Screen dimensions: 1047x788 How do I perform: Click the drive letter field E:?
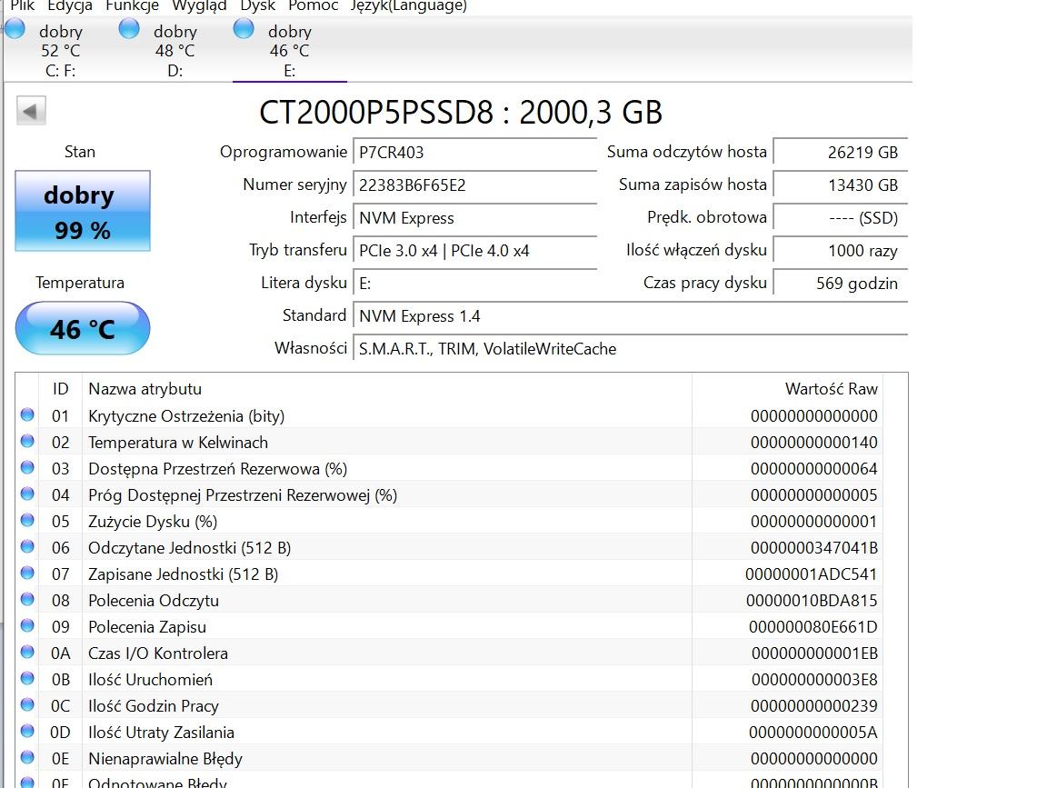[474, 284]
